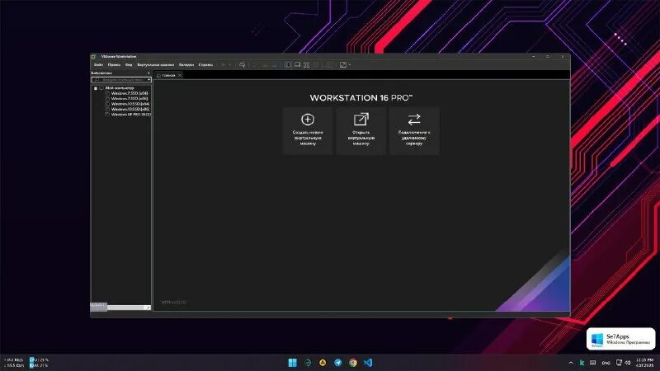This screenshot has height=371, width=660.
Task: Click the power on play toolbar icon
Action: [x=224, y=65]
